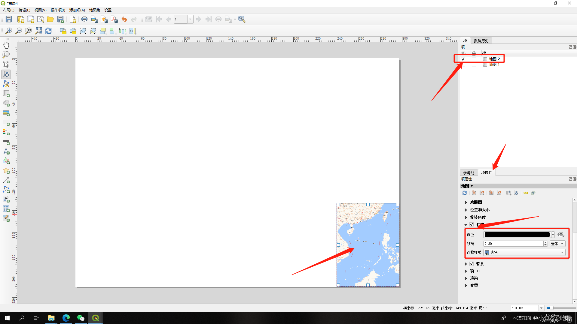Open the 地图集 menu
This screenshot has height=324, width=577.
pyautogui.click(x=94, y=10)
